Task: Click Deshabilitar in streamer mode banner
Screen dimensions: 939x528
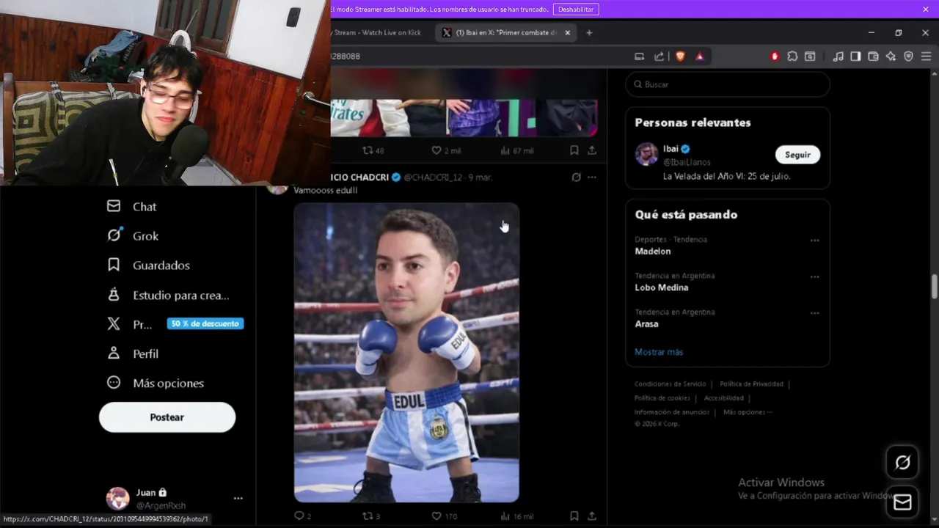Action: 576,10
